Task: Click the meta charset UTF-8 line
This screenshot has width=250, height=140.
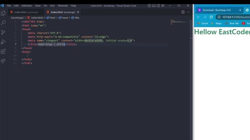Action: pyautogui.click(x=45, y=33)
